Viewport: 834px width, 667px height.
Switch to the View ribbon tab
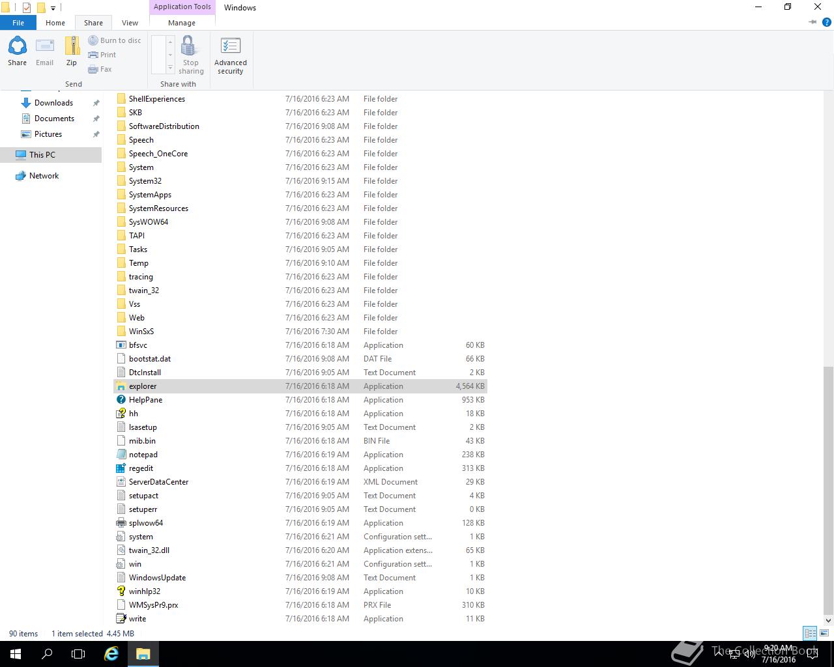(x=130, y=23)
